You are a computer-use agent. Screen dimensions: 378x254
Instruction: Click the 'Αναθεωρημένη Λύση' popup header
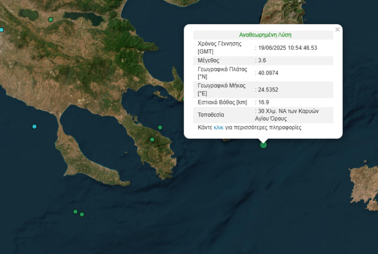265,35
